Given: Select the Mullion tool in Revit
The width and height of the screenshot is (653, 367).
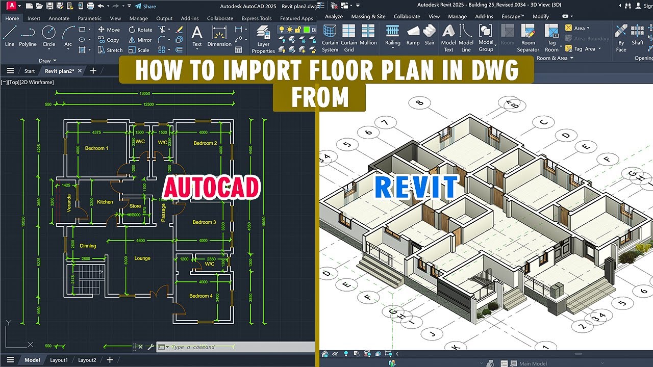Looking at the screenshot, I should 368,36.
